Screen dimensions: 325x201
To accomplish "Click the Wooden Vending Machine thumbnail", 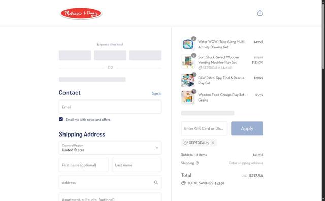I will 188,61.
